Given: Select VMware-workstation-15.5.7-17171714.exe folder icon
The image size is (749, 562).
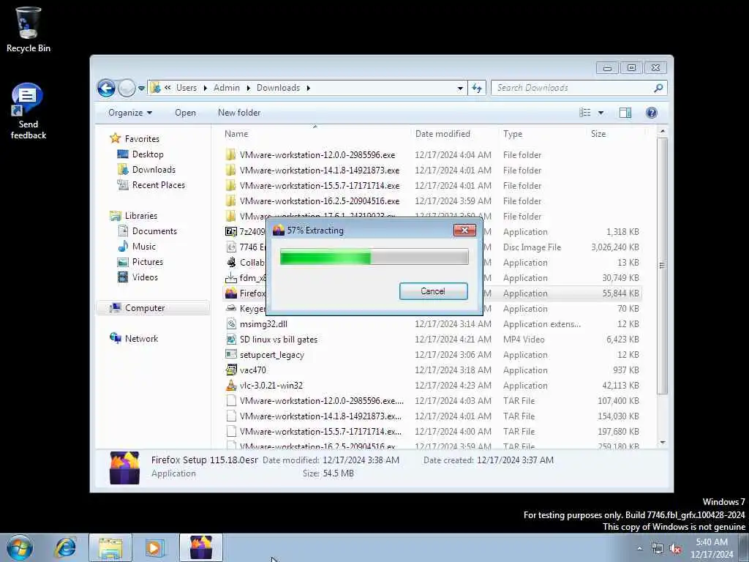Looking at the screenshot, I should tap(230, 185).
